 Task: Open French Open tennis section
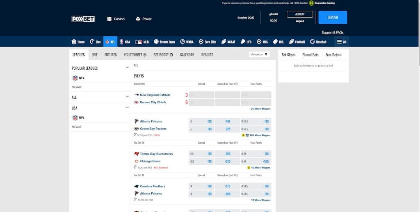click(x=164, y=42)
